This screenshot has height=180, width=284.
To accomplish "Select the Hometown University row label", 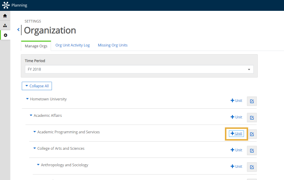I will coord(48,99).
